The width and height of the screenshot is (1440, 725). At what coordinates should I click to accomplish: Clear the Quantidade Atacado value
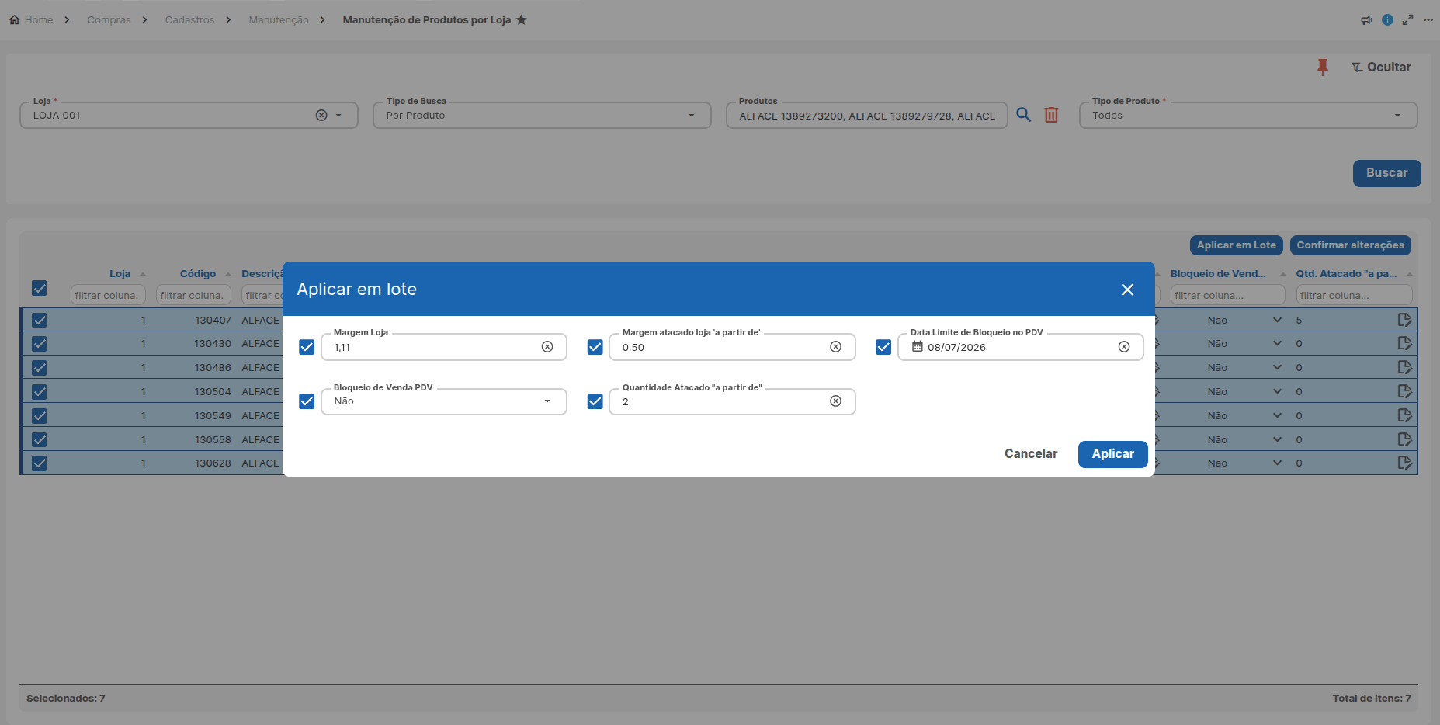pos(835,401)
